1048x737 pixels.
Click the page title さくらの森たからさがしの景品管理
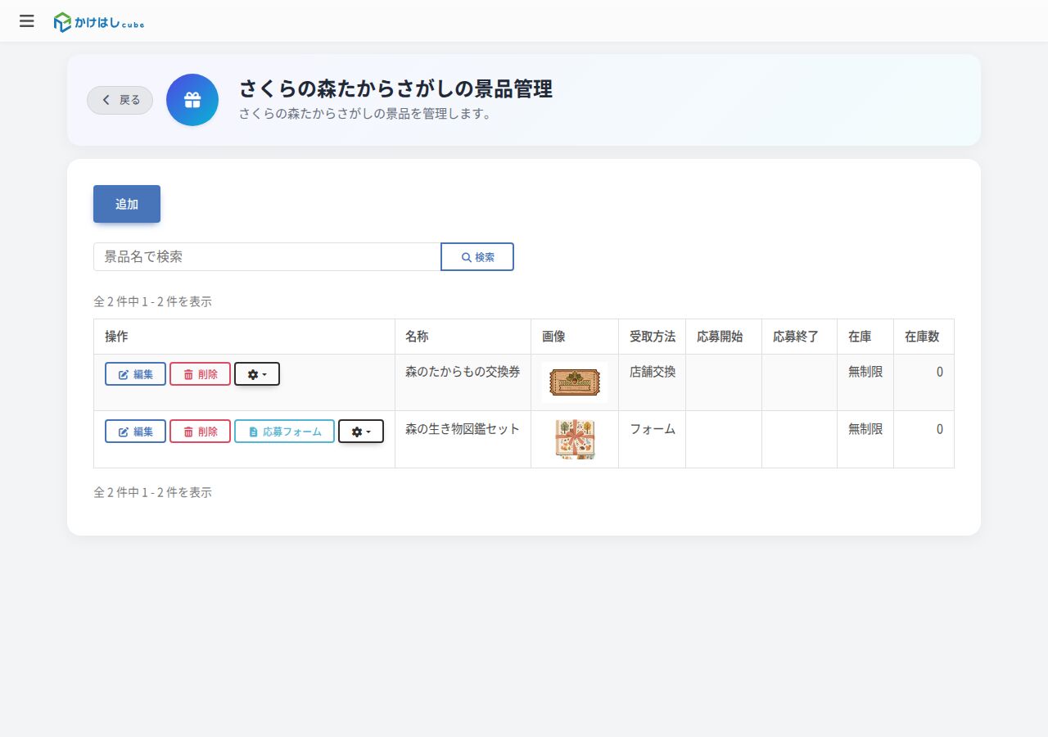(395, 89)
